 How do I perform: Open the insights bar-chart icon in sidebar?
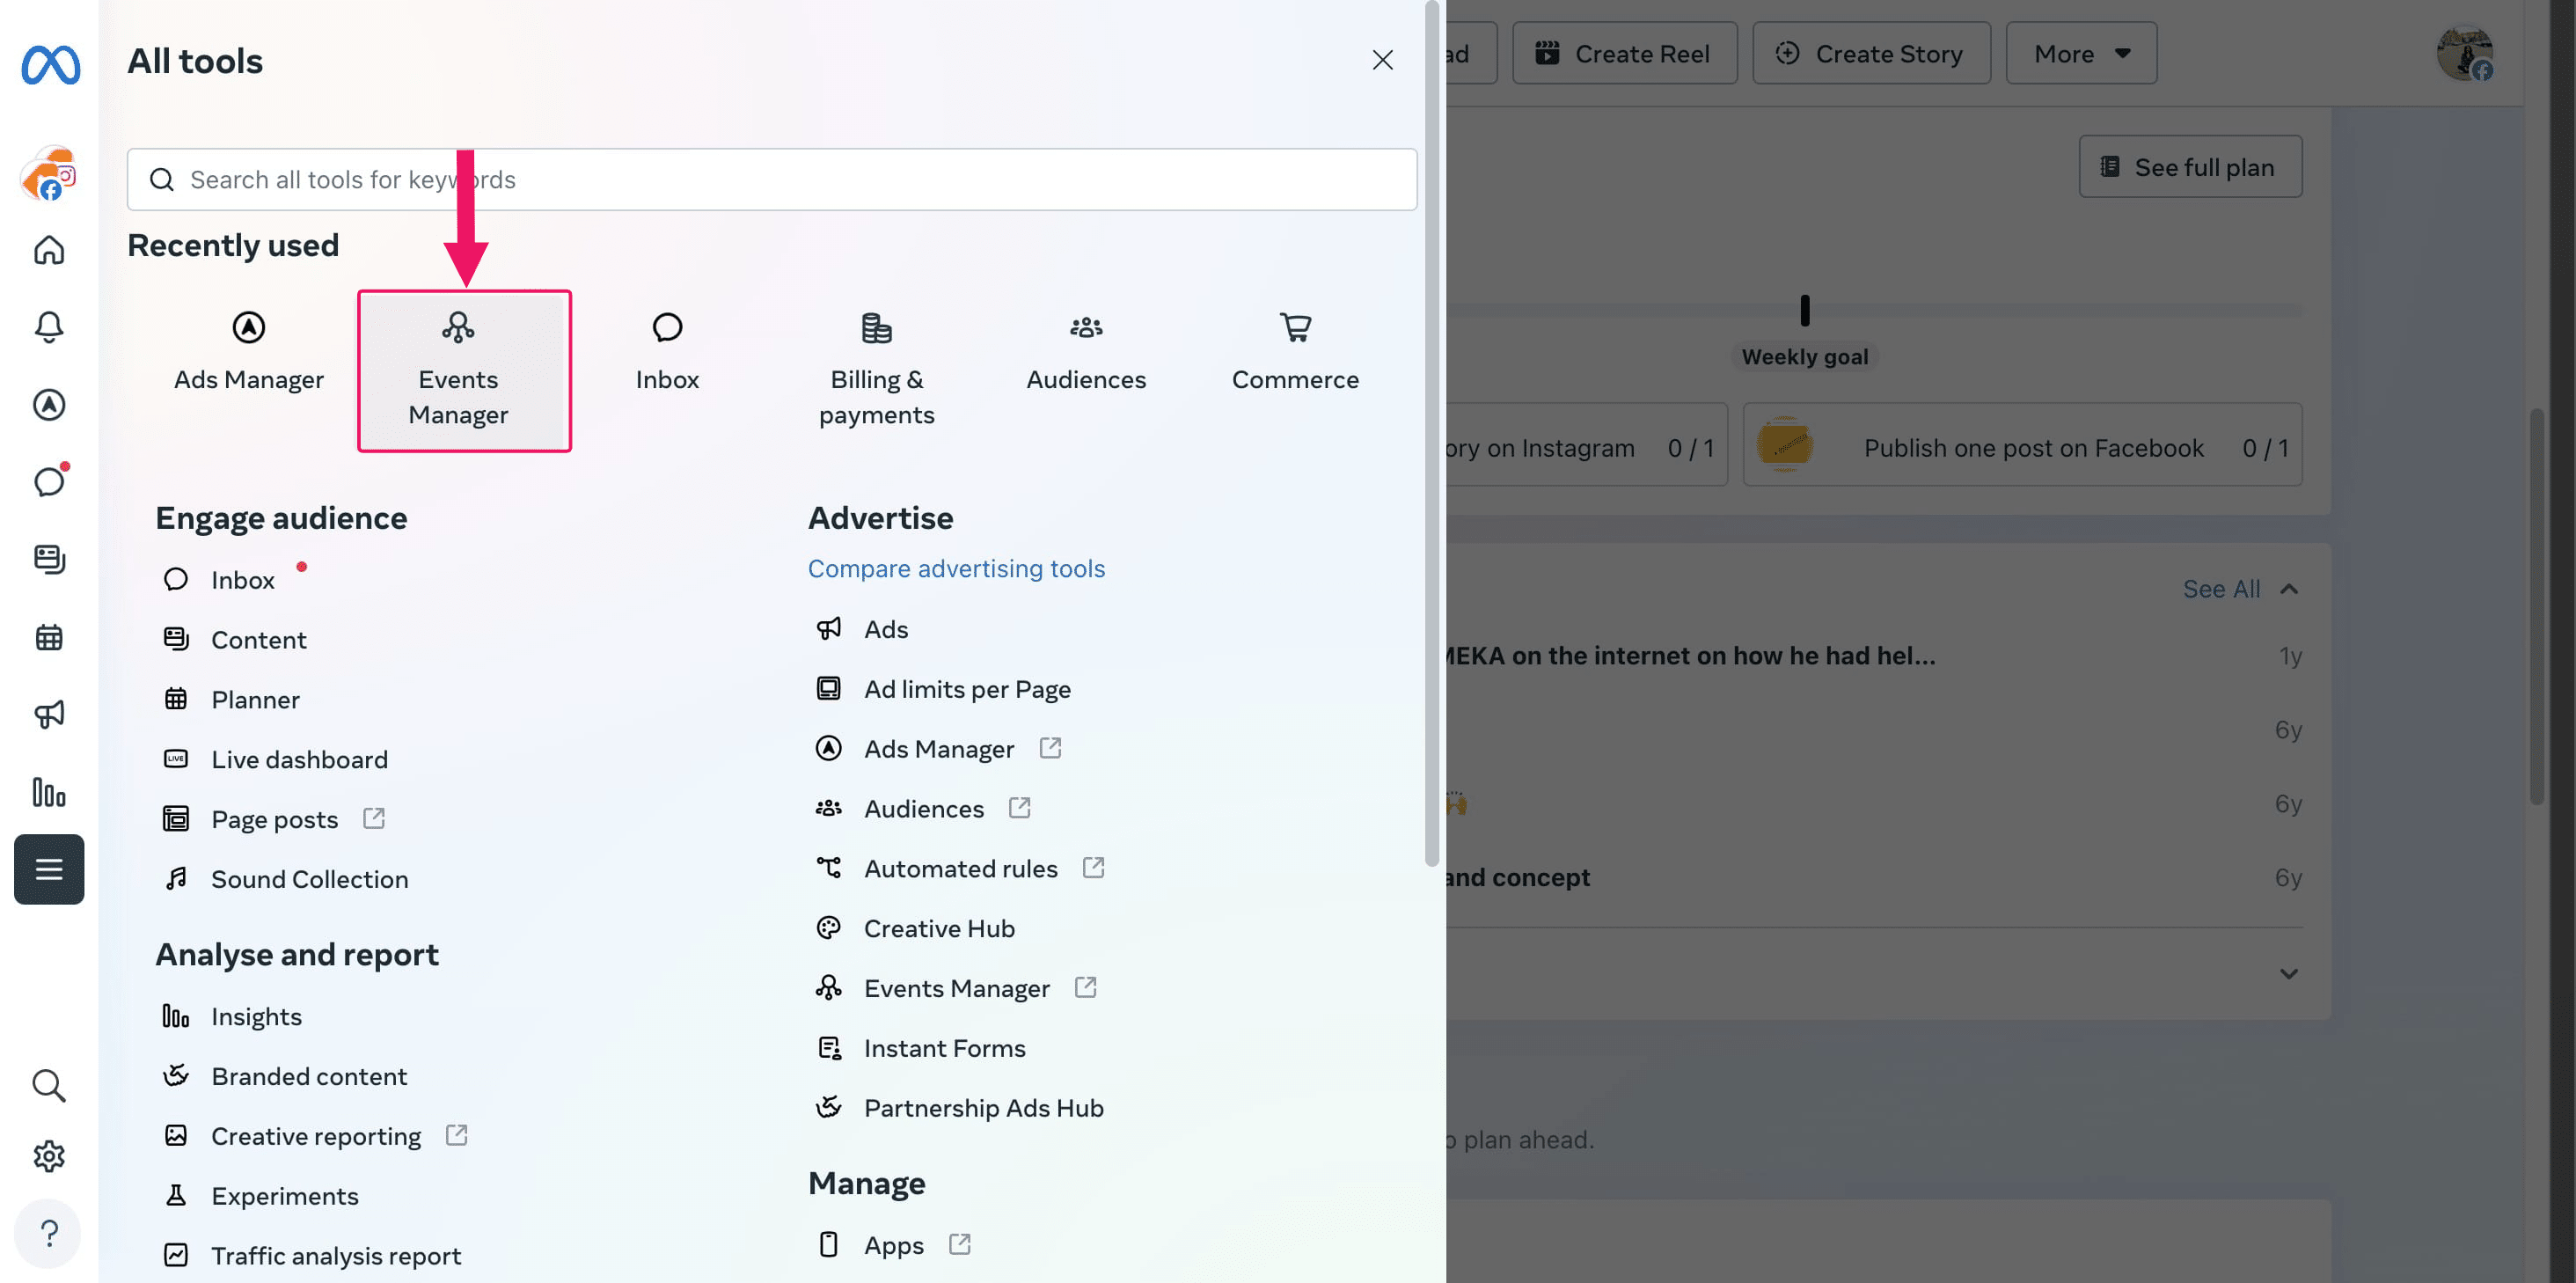pyautogui.click(x=49, y=792)
